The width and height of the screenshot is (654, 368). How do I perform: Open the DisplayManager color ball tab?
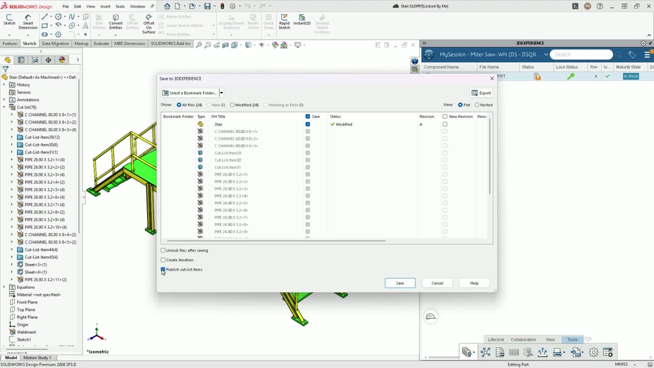click(x=62, y=60)
